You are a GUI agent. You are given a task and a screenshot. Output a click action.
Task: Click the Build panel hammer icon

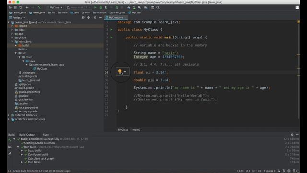pyautogui.click(x=10, y=140)
